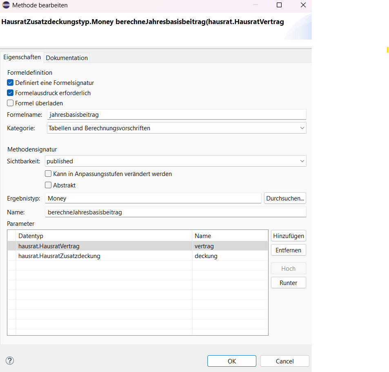Confirm the method changes with OK
Image resolution: width=389 pixels, height=372 pixels.
point(231,361)
